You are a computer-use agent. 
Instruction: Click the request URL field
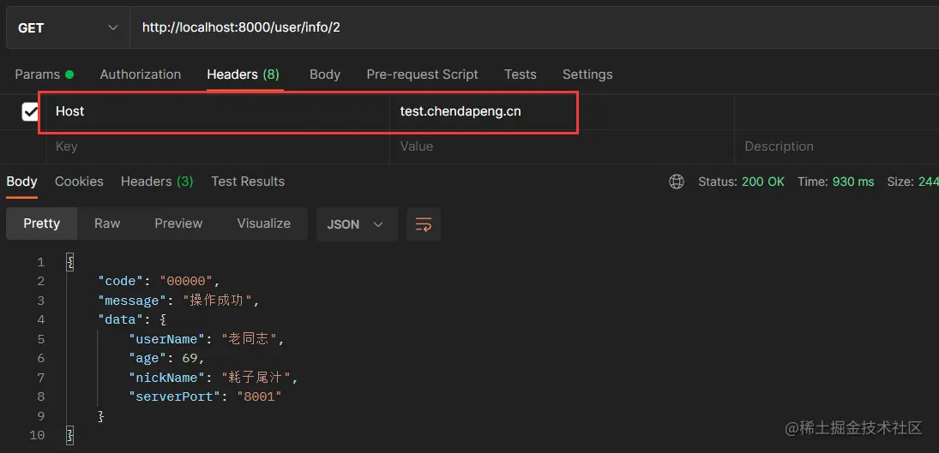515,27
